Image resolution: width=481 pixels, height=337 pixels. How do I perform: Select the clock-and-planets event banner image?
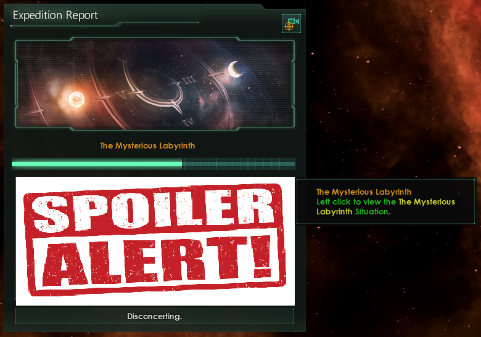155,84
